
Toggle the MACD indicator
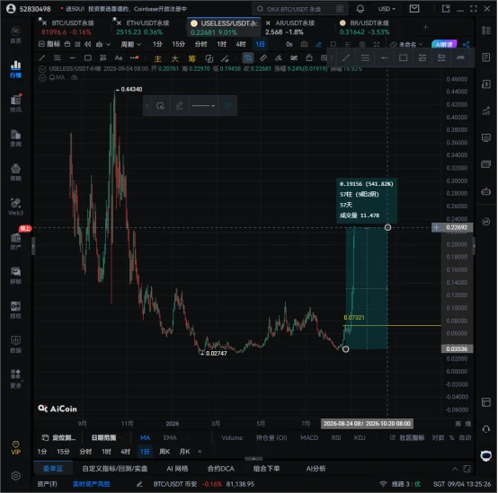309,438
